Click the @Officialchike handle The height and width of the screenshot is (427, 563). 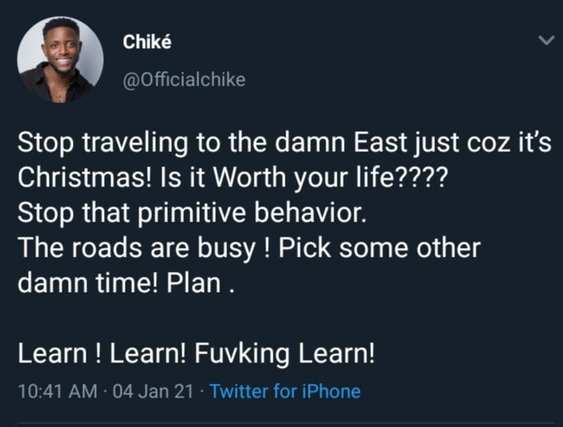pos(184,79)
